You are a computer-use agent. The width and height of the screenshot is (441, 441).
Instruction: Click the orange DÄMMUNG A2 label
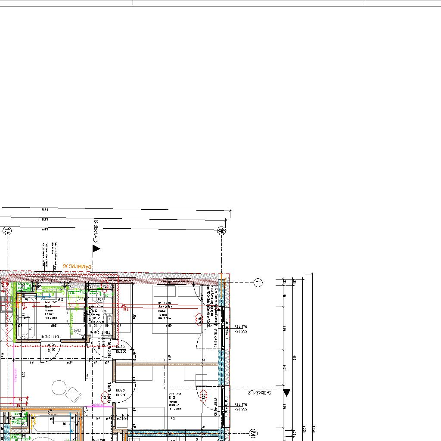[x=77, y=266]
